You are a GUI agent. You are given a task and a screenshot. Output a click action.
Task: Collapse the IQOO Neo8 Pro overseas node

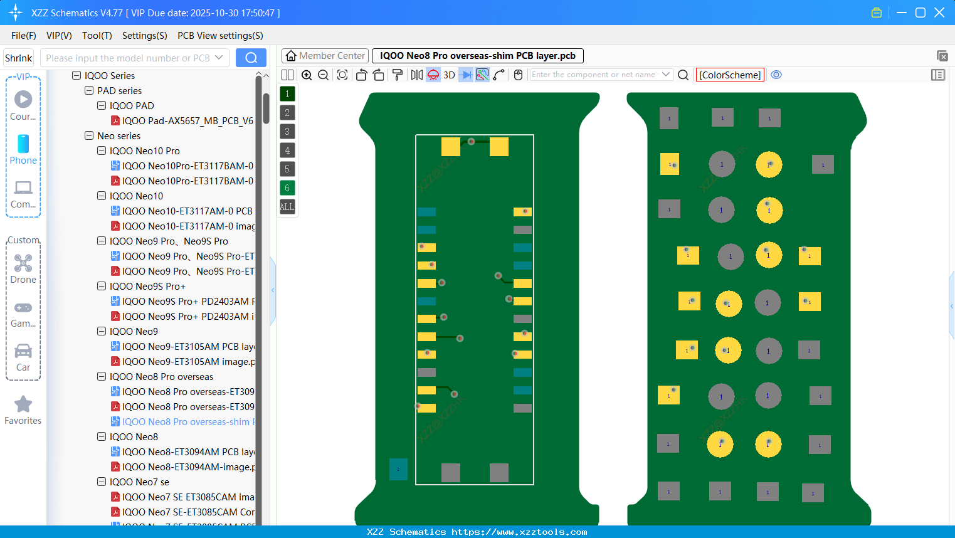[102, 376]
